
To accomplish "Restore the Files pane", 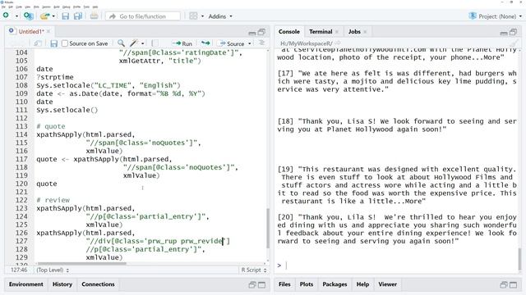I will point(504,284).
